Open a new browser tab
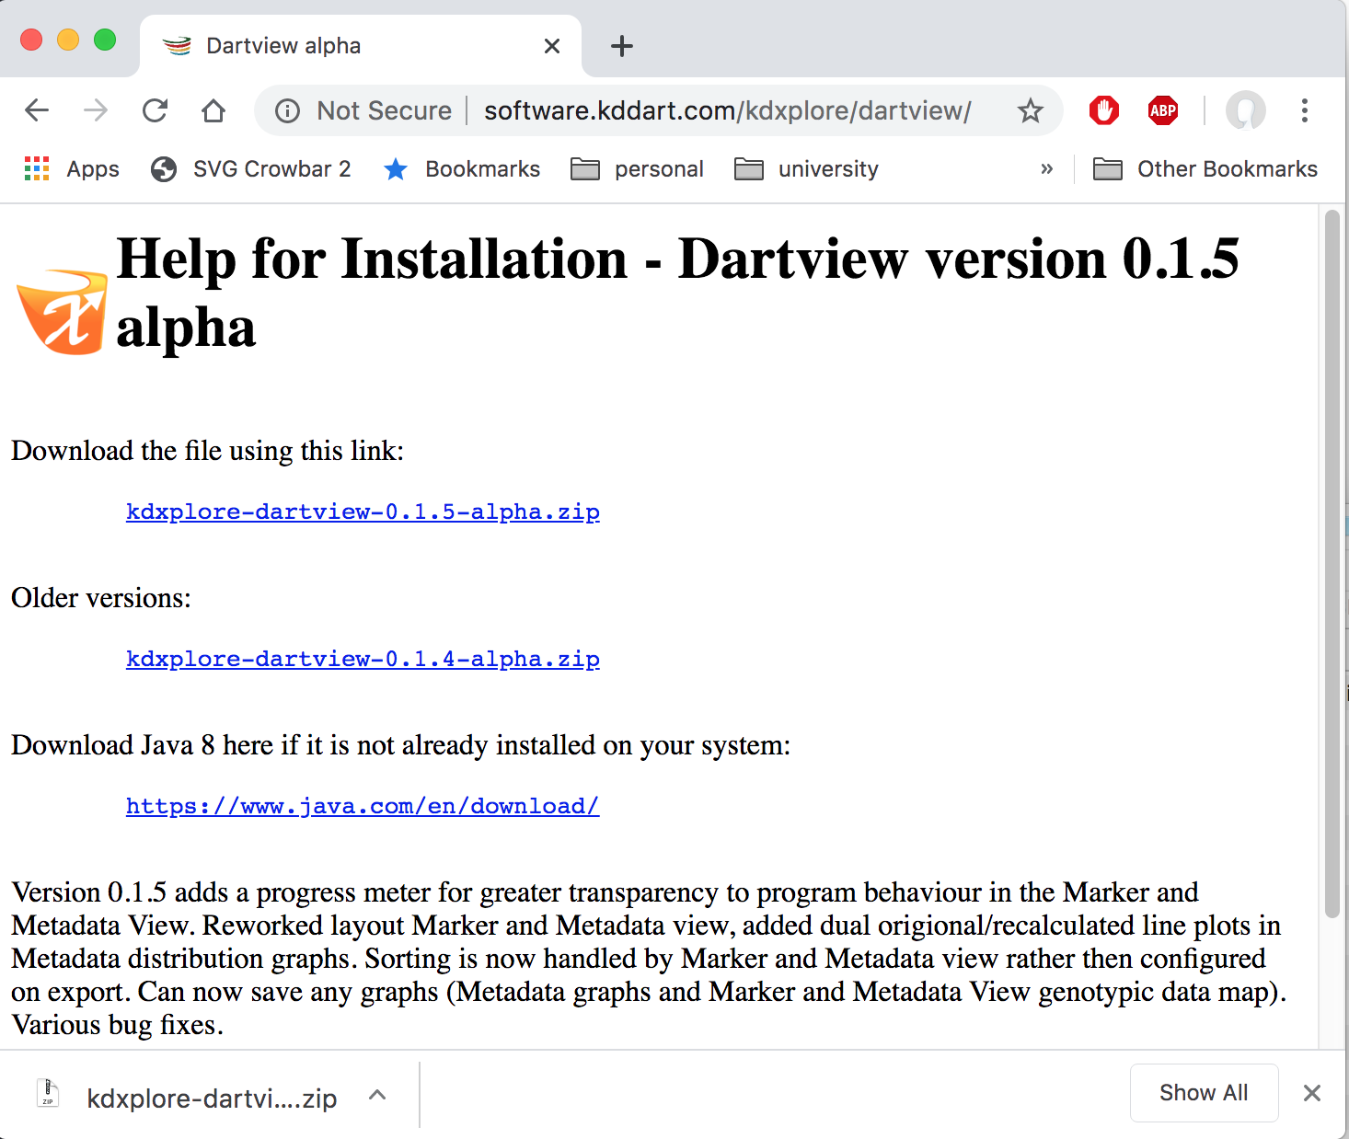Image resolution: width=1349 pixels, height=1139 pixels. click(622, 46)
